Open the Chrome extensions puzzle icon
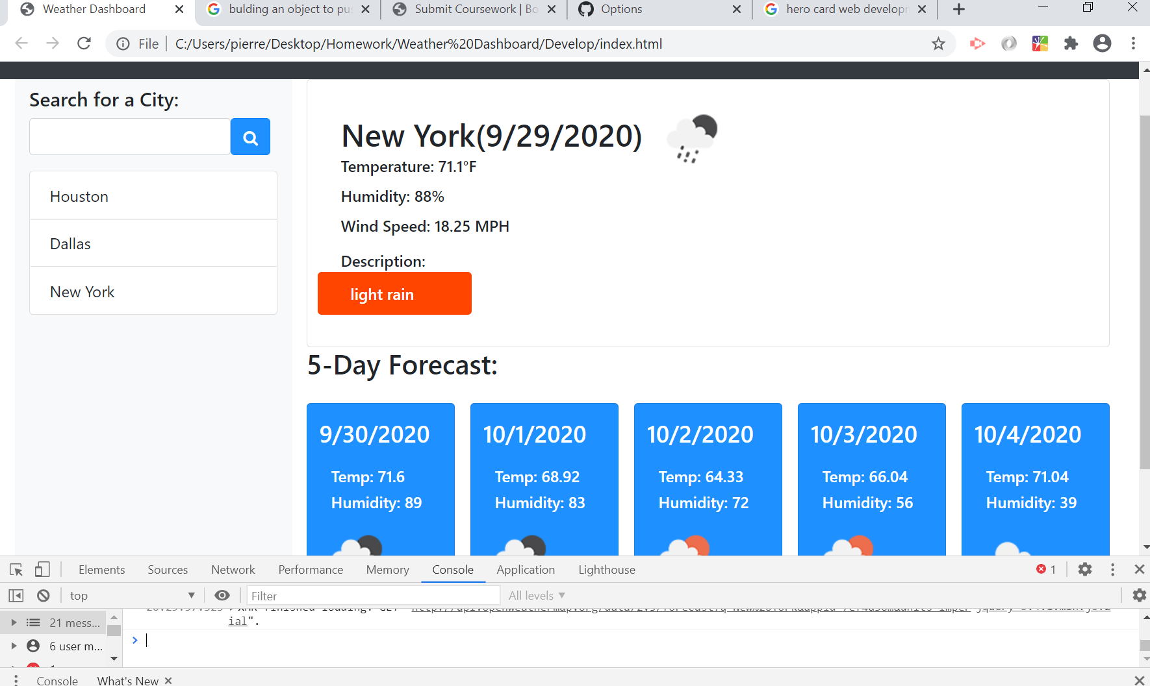Viewport: 1150px width, 686px height. [x=1071, y=43]
